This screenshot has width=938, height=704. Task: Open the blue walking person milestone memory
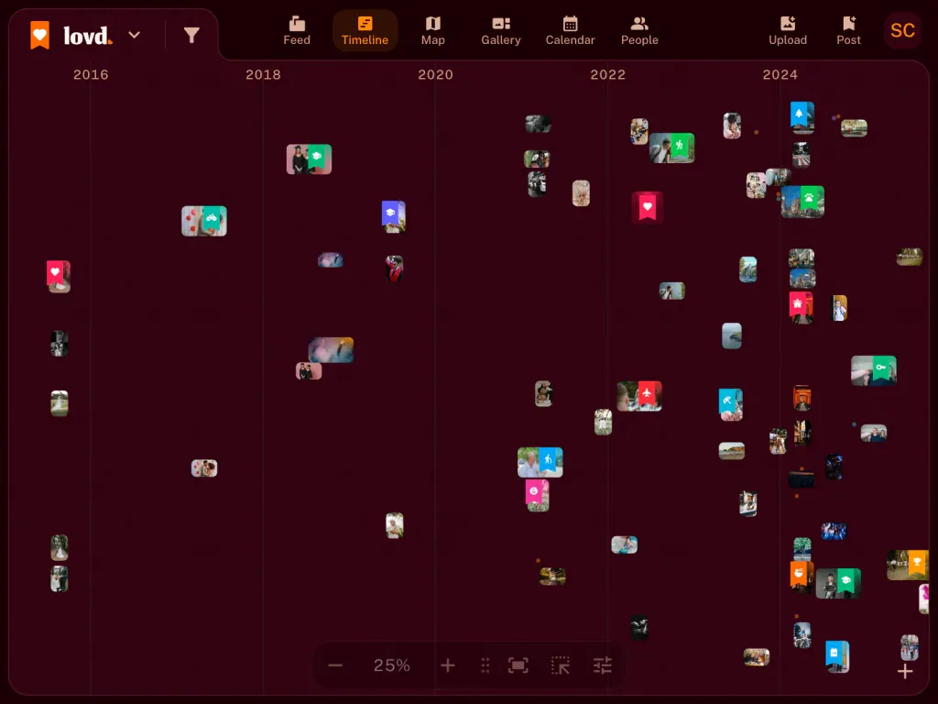(x=540, y=462)
